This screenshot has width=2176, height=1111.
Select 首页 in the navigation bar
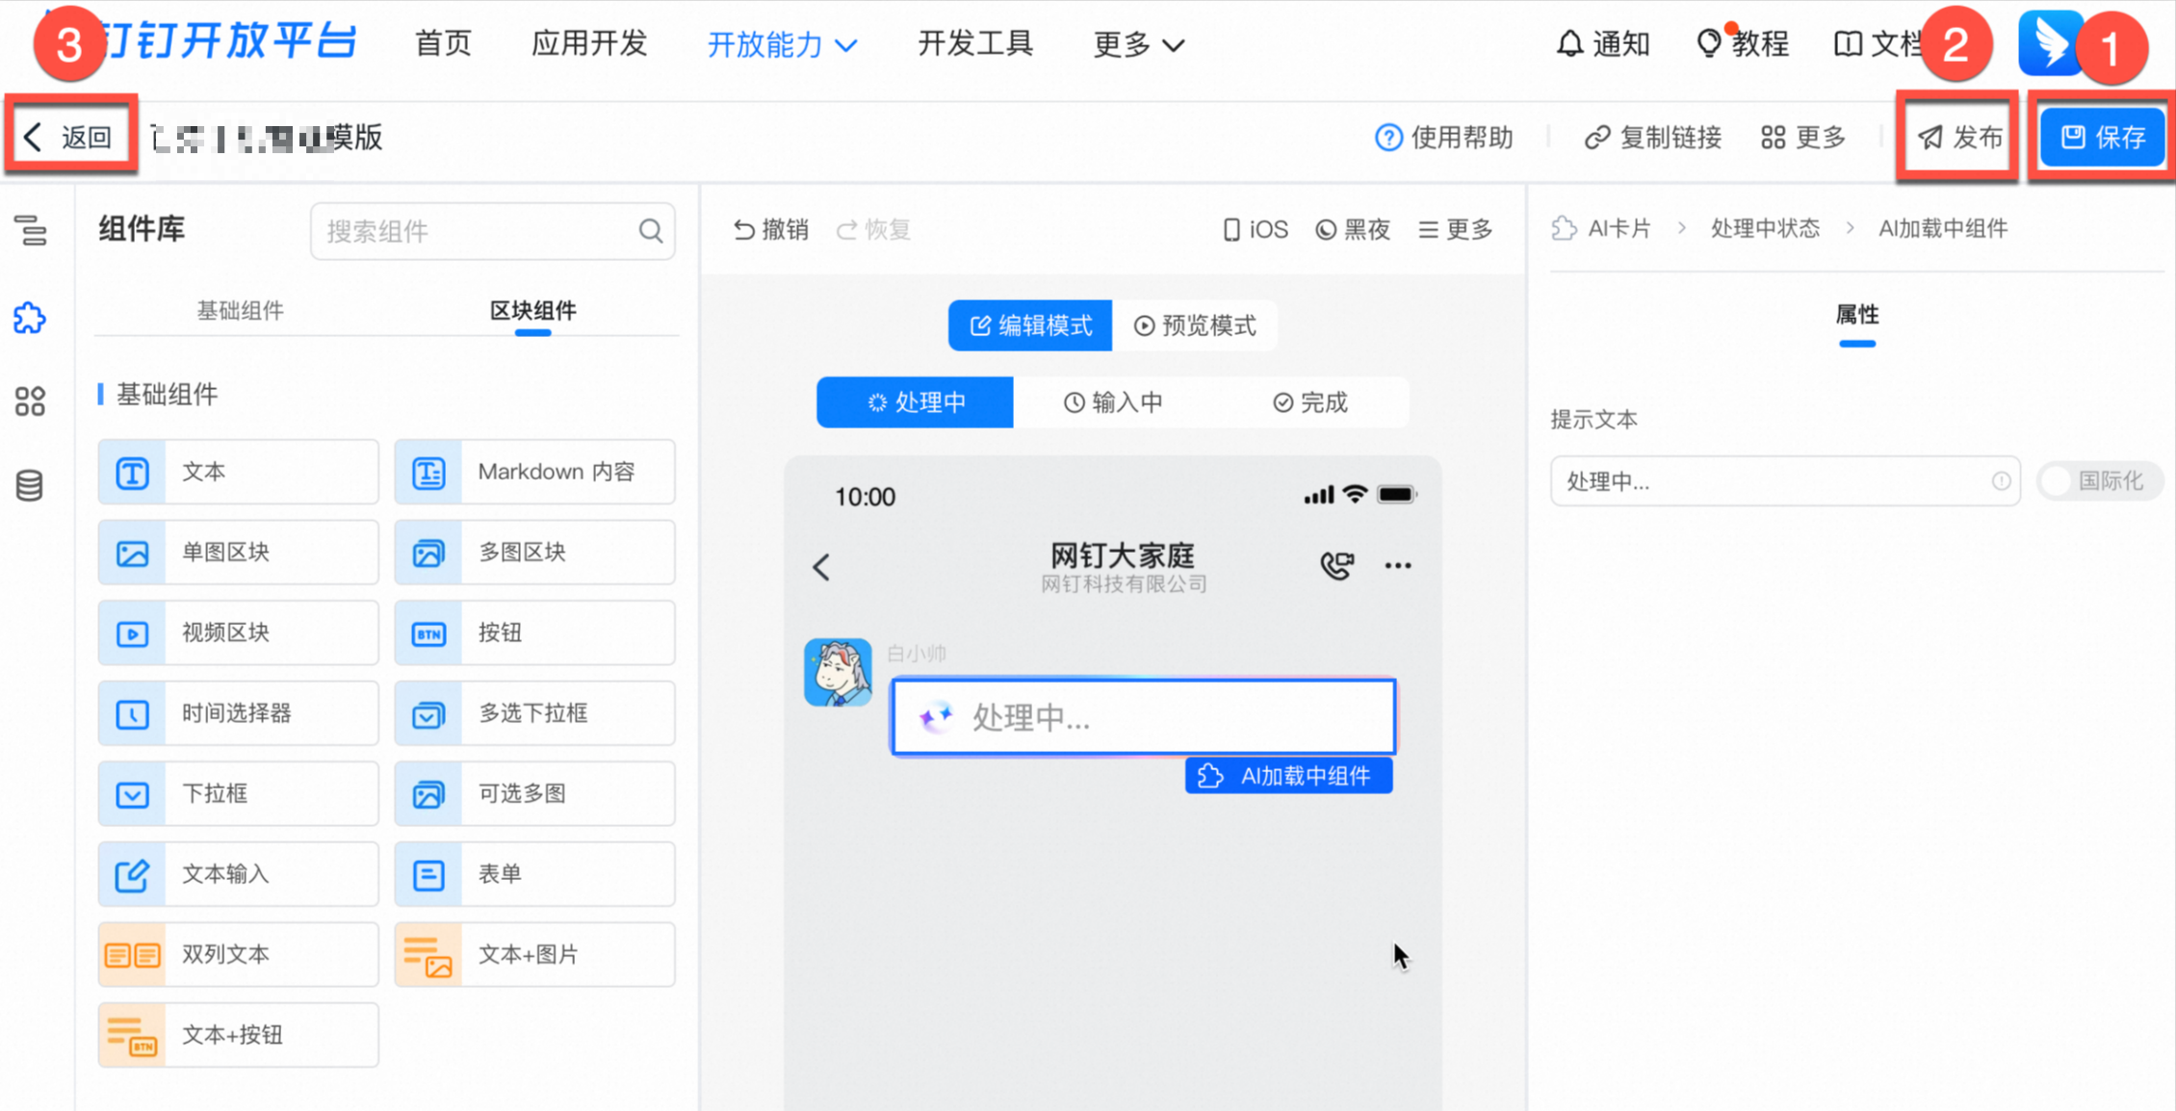click(x=442, y=44)
